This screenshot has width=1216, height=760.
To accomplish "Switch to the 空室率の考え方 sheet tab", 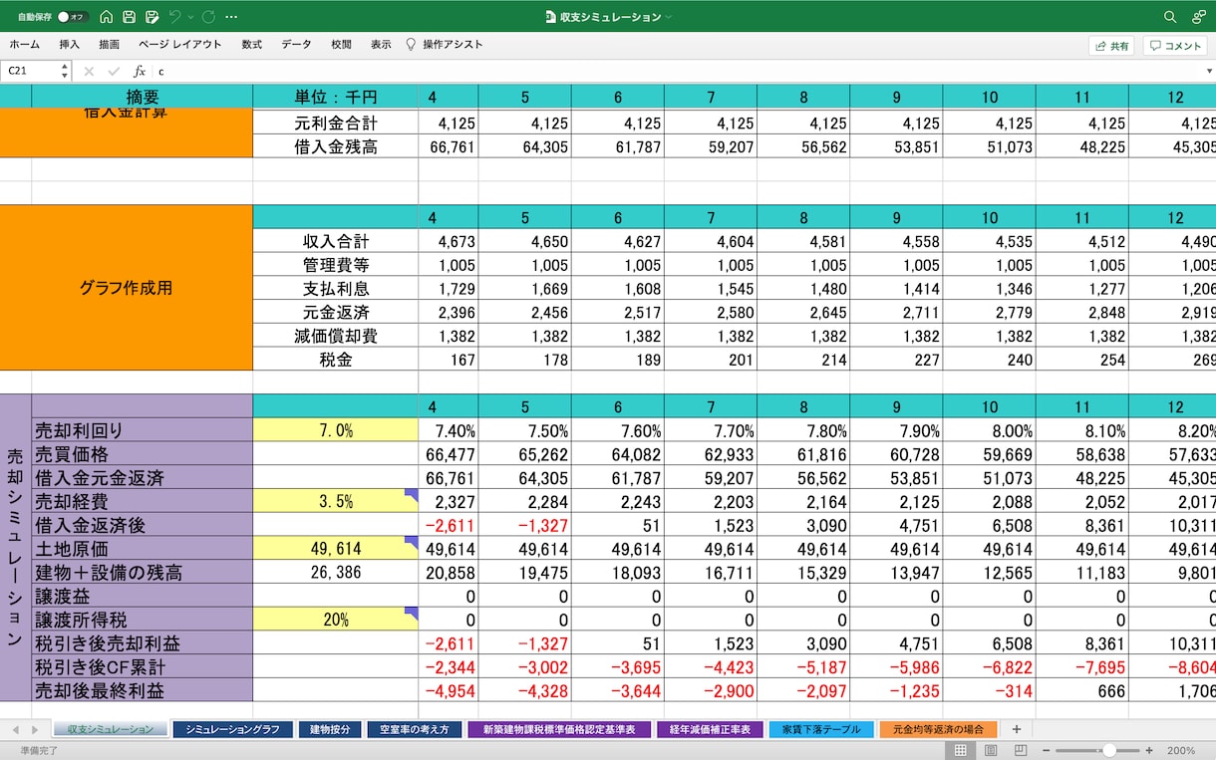I will [x=414, y=729].
